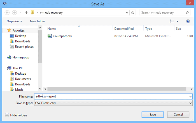Click the Documents folder icon

point(12,79)
